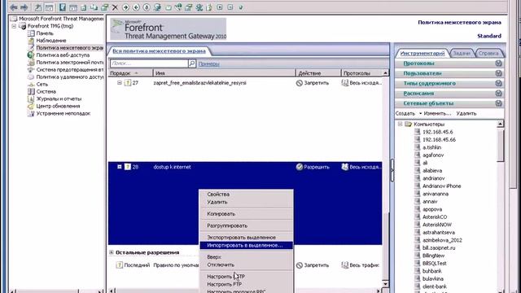This screenshot has height=293, width=521.
Task: Click the Компьютеры folder icon
Action: pyautogui.click(x=409, y=124)
